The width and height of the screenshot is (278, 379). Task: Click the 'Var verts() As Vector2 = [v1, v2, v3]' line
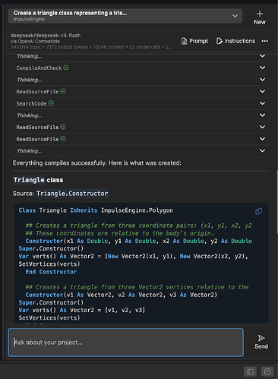[82, 310]
